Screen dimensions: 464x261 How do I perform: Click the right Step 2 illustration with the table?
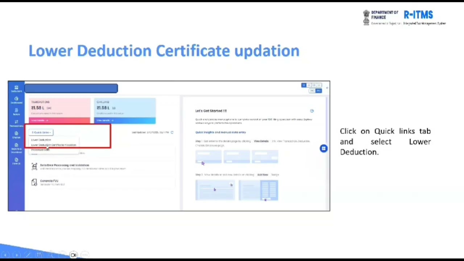258,190
